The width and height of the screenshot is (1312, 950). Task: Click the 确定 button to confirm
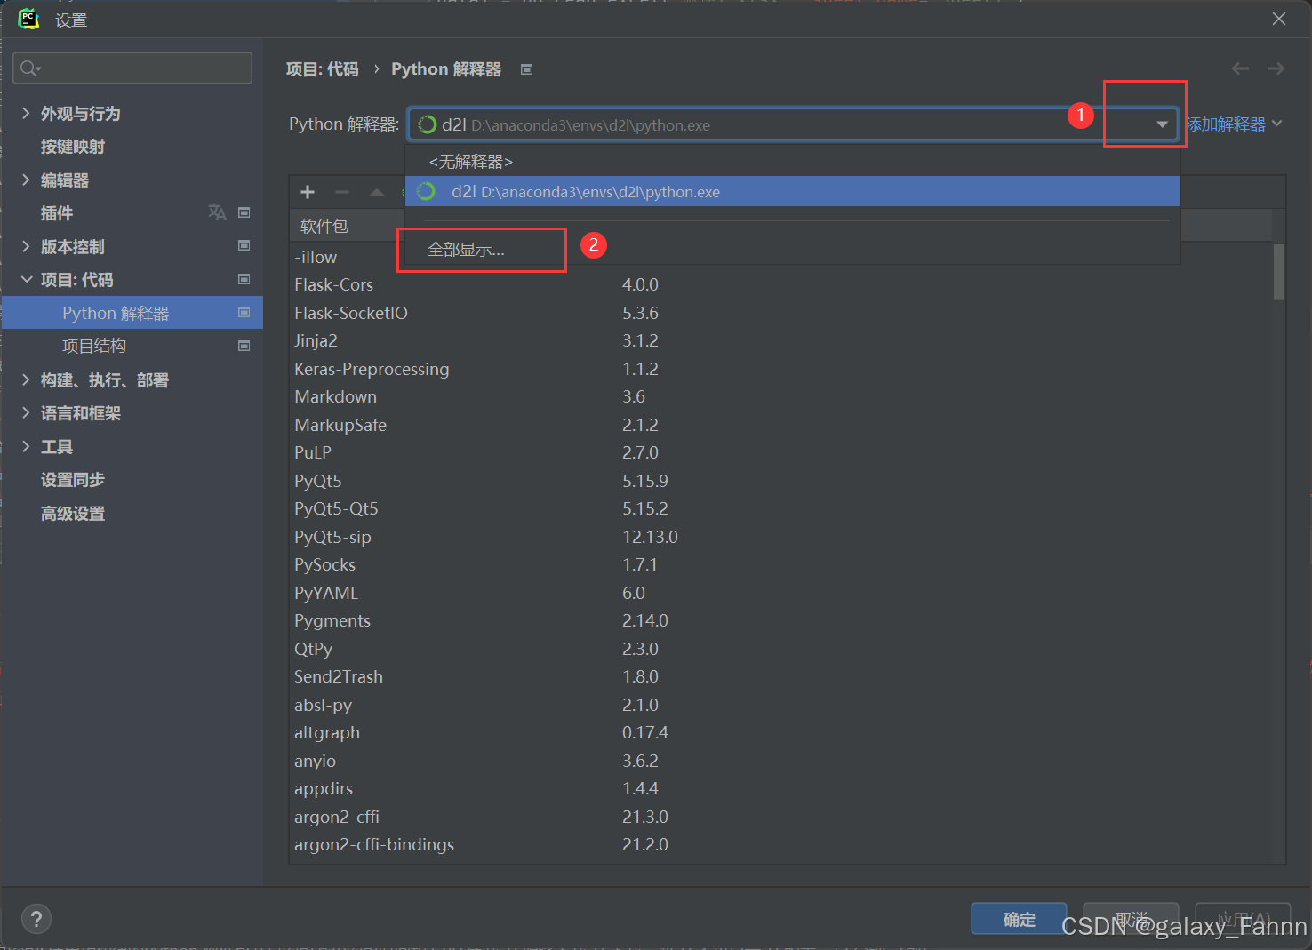(x=1019, y=918)
